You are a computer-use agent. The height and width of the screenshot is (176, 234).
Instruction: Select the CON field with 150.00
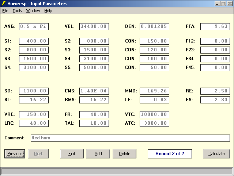[154, 41]
